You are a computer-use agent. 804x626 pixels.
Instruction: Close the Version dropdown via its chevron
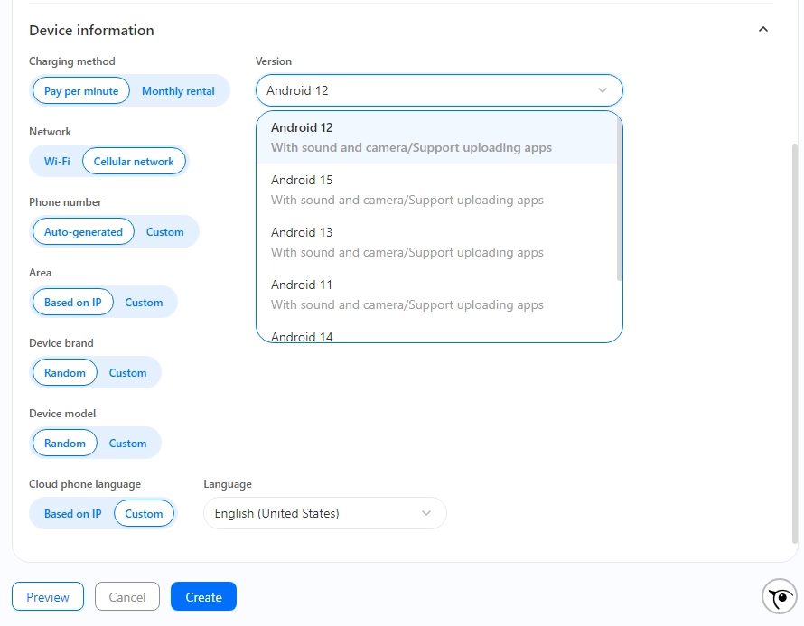603,90
